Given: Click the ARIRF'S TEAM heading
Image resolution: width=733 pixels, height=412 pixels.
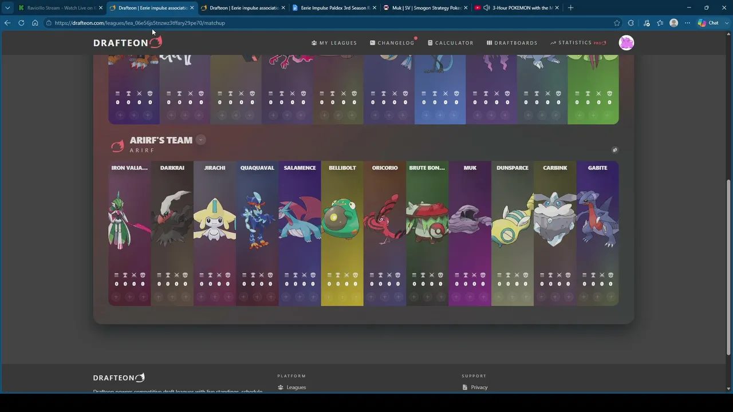Looking at the screenshot, I should point(161,140).
